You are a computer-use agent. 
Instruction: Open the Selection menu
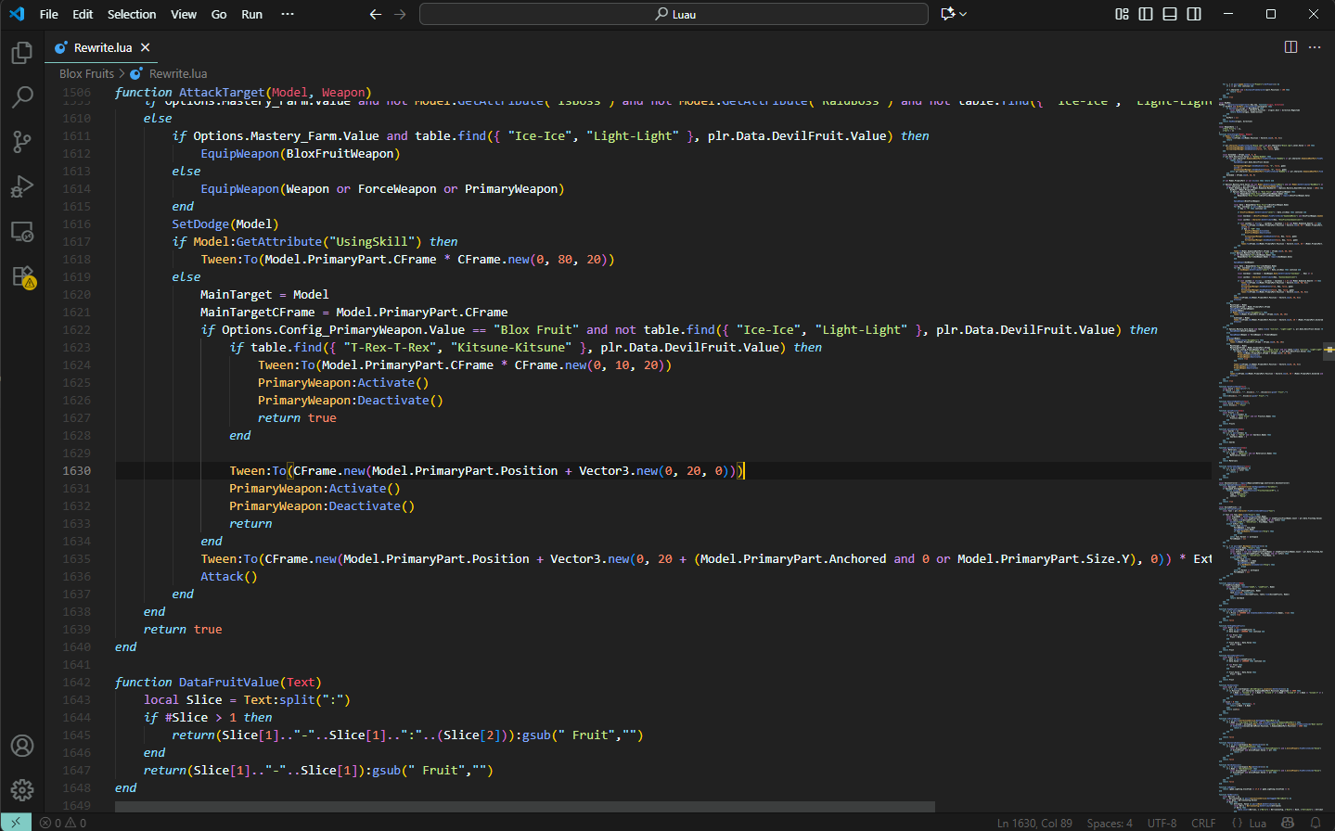tap(132, 14)
